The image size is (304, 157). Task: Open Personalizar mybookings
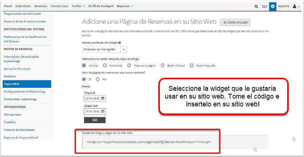tap(20, 99)
